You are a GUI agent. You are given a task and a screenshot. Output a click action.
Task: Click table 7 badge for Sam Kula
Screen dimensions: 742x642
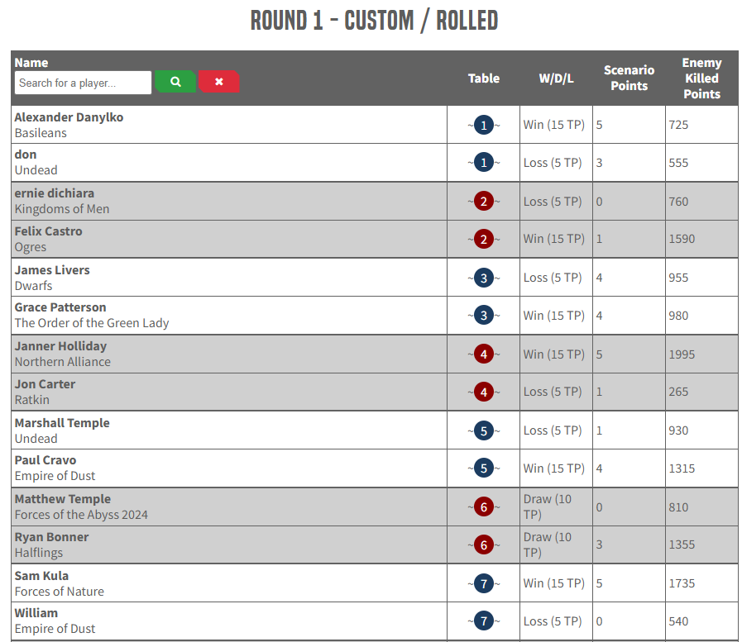coord(484,583)
